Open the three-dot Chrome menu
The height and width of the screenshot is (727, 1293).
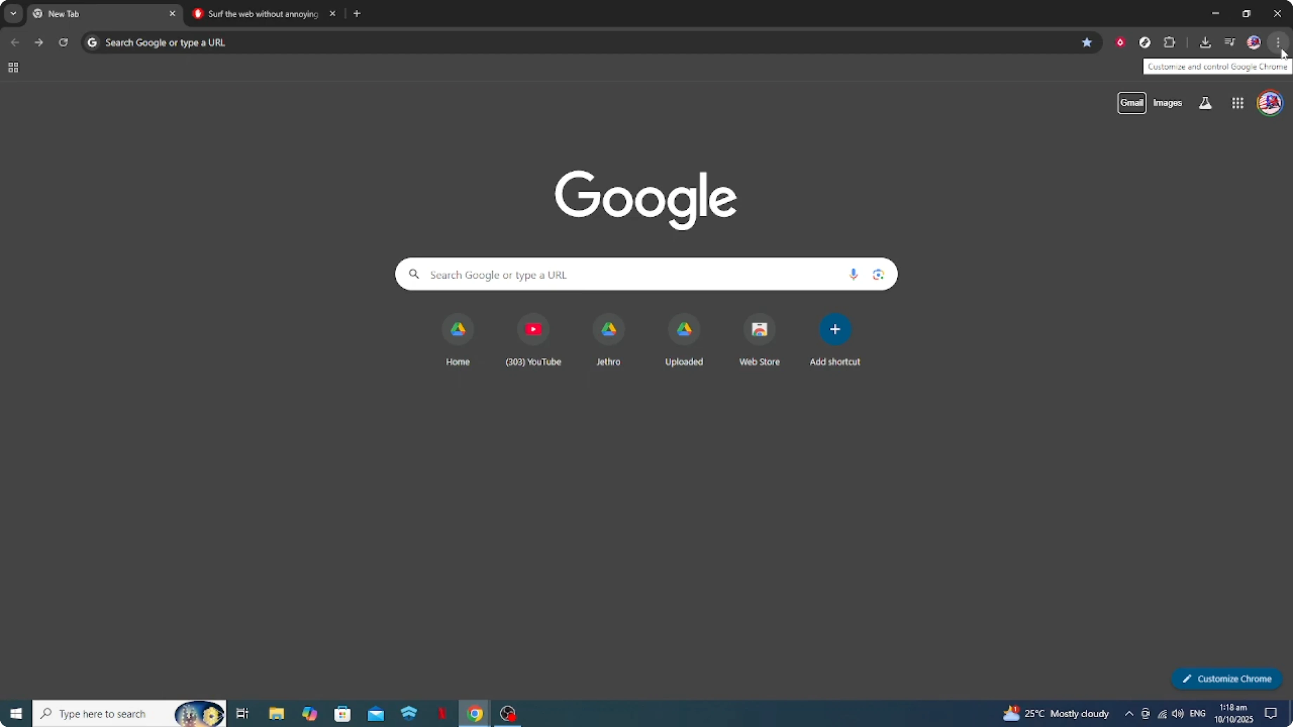(x=1278, y=42)
